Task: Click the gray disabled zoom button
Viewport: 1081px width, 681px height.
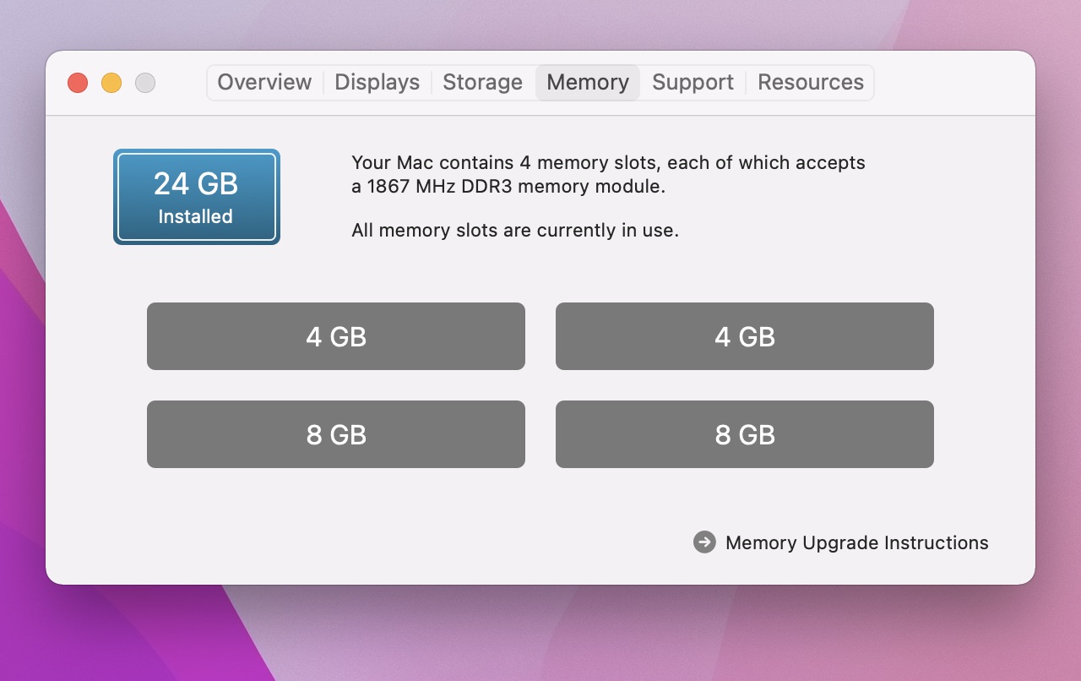Action: 145,83
